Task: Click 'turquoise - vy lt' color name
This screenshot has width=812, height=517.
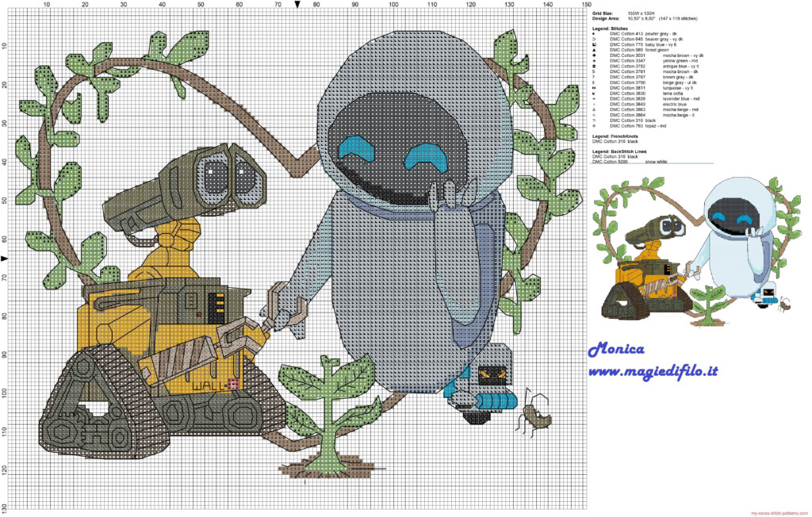Action: pyautogui.click(x=678, y=88)
